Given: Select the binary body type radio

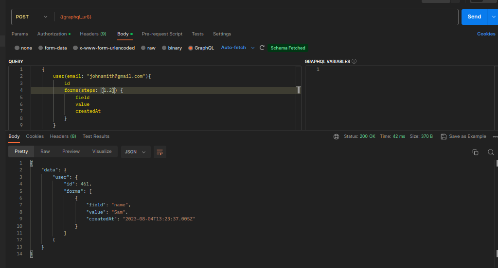Looking at the screenshot, I should (x=164, y=48).
